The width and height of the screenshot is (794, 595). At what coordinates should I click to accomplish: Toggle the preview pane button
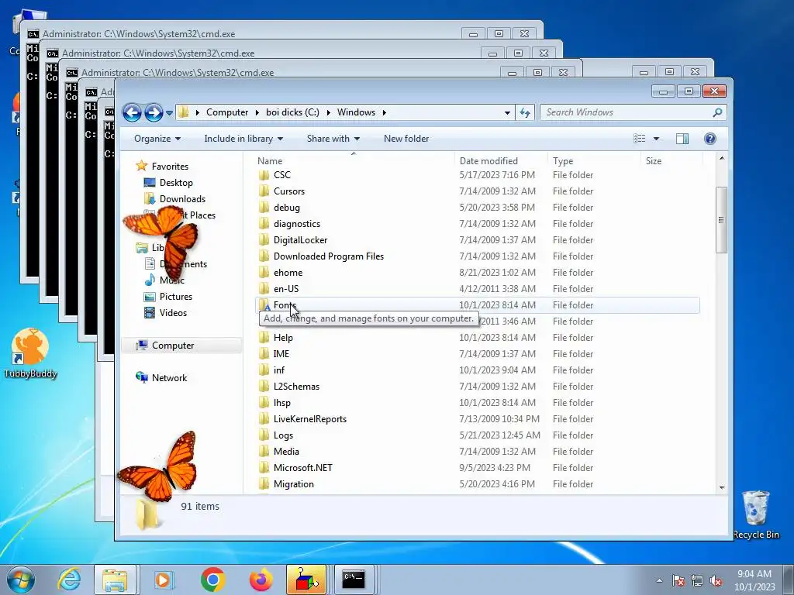coord(682,139)
